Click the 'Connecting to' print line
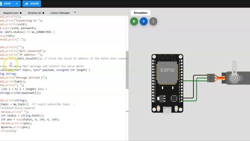Image resolution: width=250 pixels, height=141 pixels. click(x=21, y=20)
